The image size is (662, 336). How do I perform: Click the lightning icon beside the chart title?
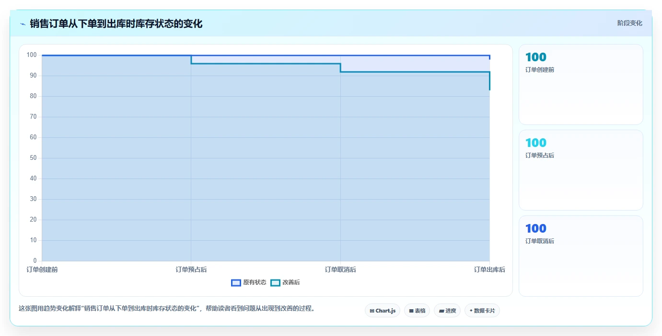(x=23, y=24)
